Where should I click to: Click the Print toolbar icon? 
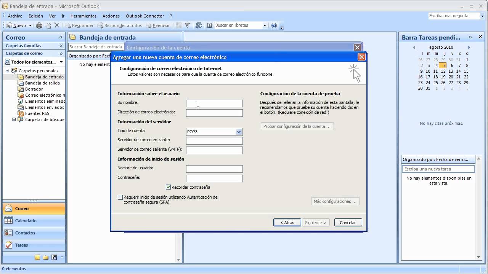[39, 25]
